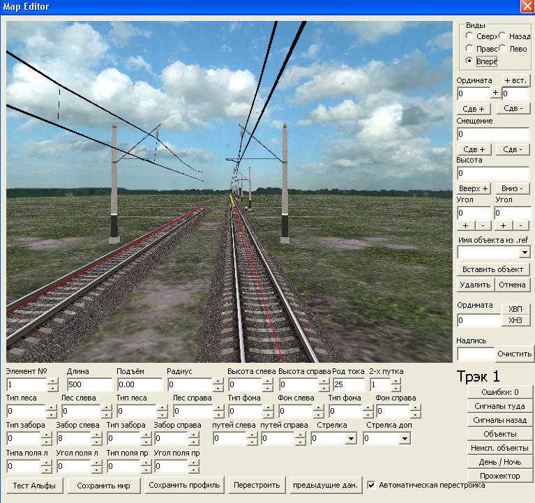
Task: Increase the Элемент № stepper value
Action: [x=53, y=382]
